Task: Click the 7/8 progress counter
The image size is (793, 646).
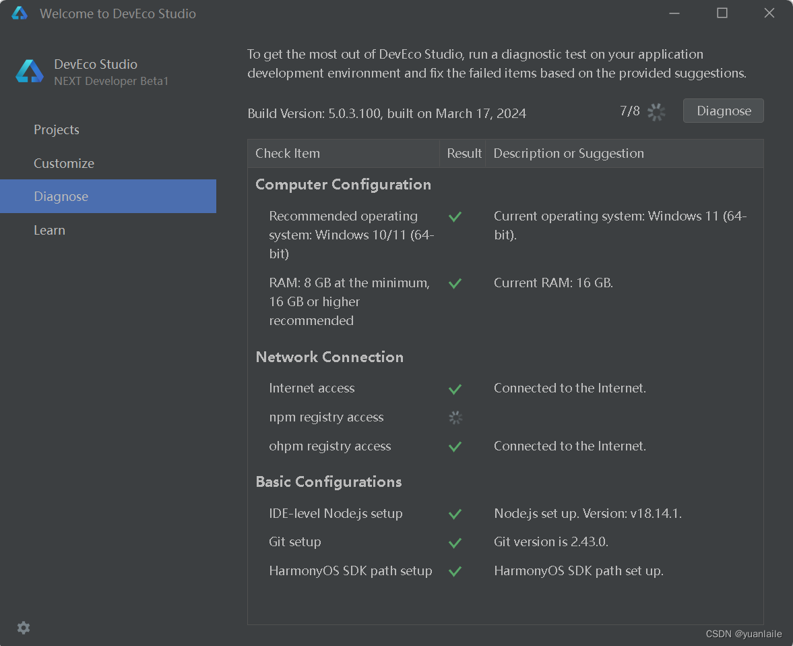Action: tap(630, 111)
